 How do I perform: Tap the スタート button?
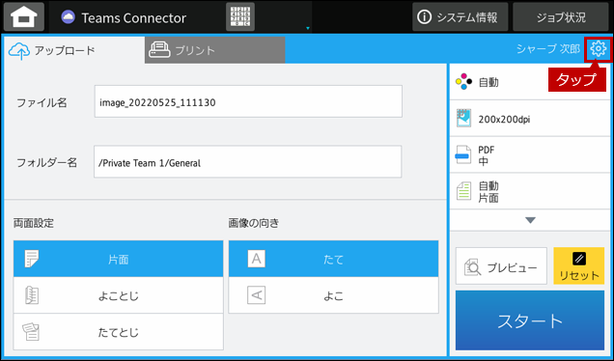pos(530,320)
